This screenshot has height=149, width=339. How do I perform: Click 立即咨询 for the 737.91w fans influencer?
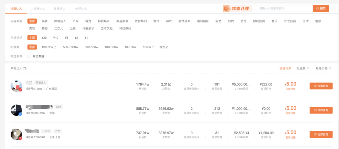tap(321, 135)
